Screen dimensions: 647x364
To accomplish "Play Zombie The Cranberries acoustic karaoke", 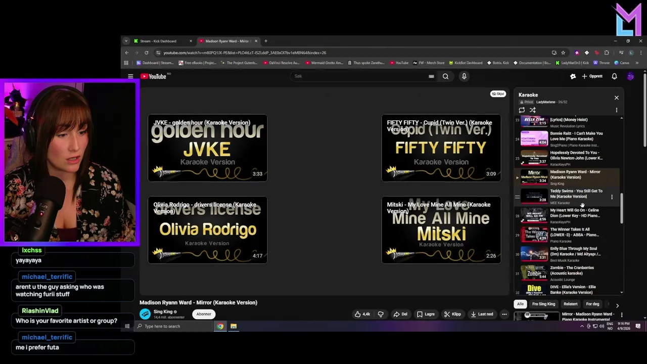I will [567, 274].
